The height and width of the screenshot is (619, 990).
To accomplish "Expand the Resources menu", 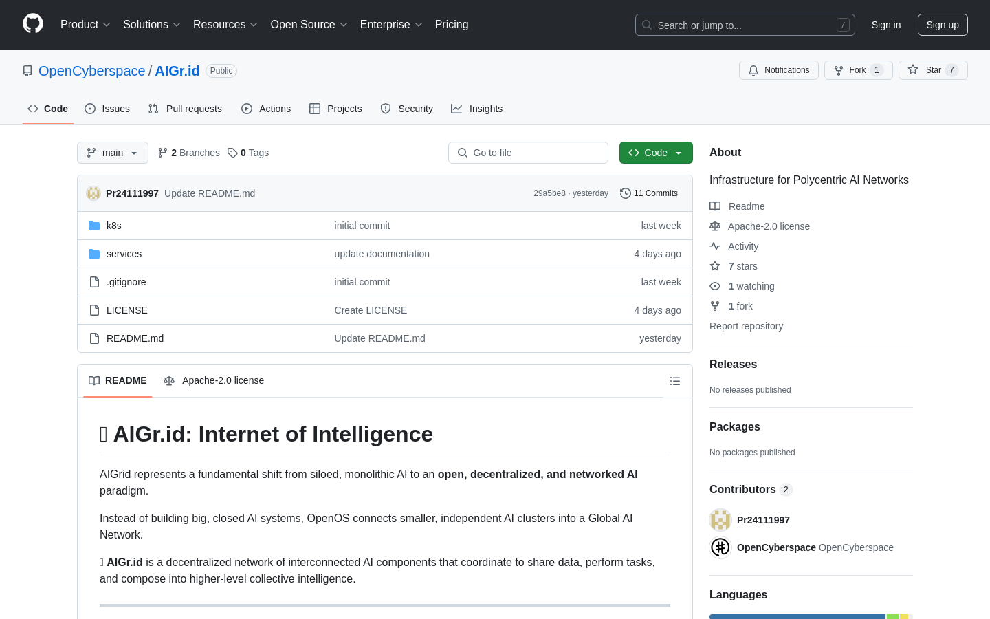I will [225, 25].
